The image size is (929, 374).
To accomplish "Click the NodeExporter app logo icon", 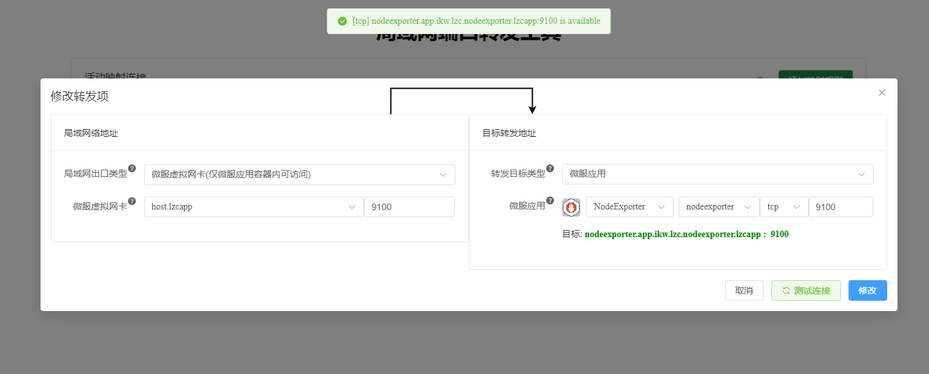I will coord(571,207).
